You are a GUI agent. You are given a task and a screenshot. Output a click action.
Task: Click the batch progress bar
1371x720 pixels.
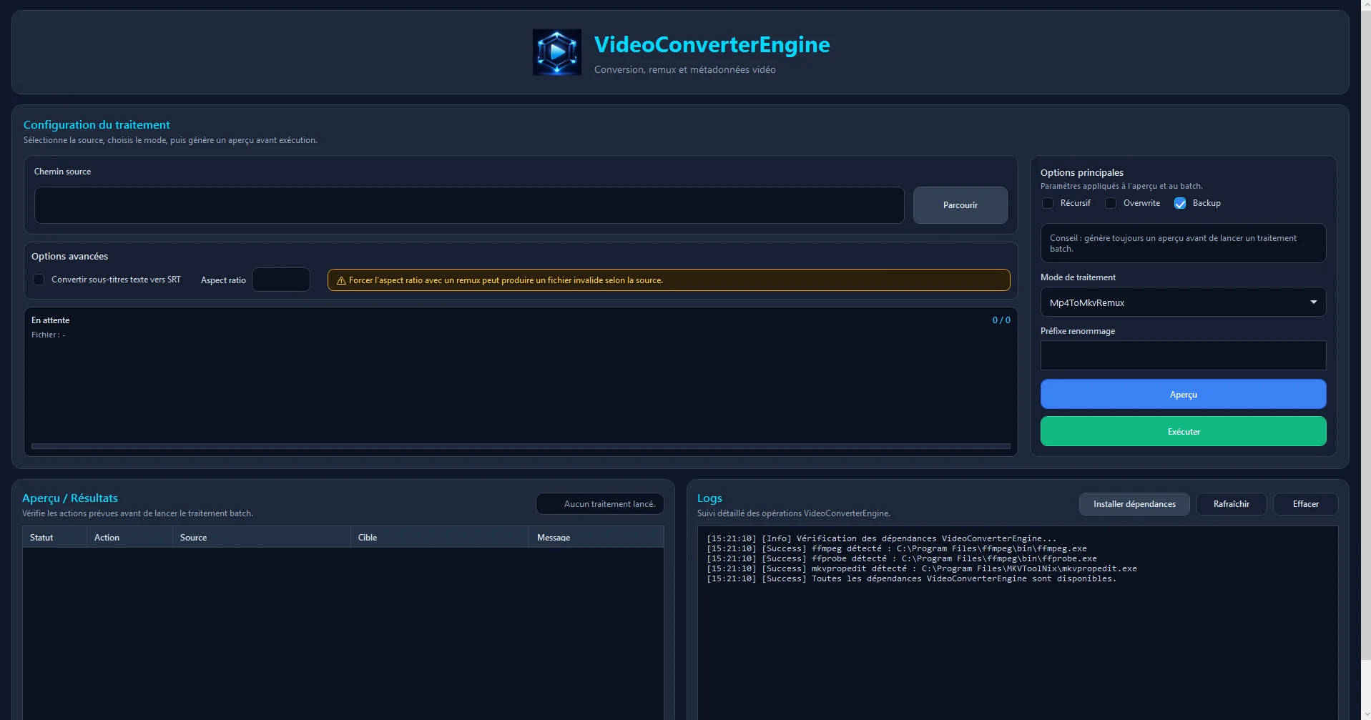(521, 446)
